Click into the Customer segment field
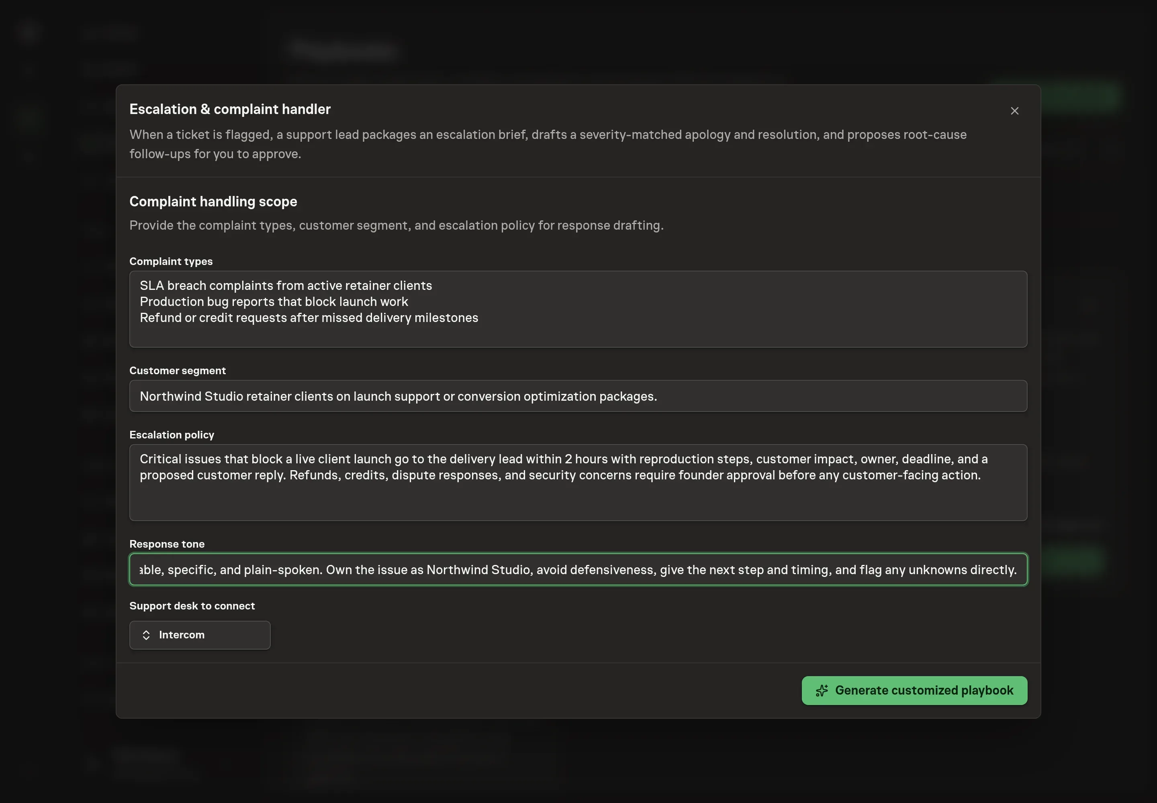Image resolution: width=1157 pixels, height=803 pixels. (x=578, y=396)
